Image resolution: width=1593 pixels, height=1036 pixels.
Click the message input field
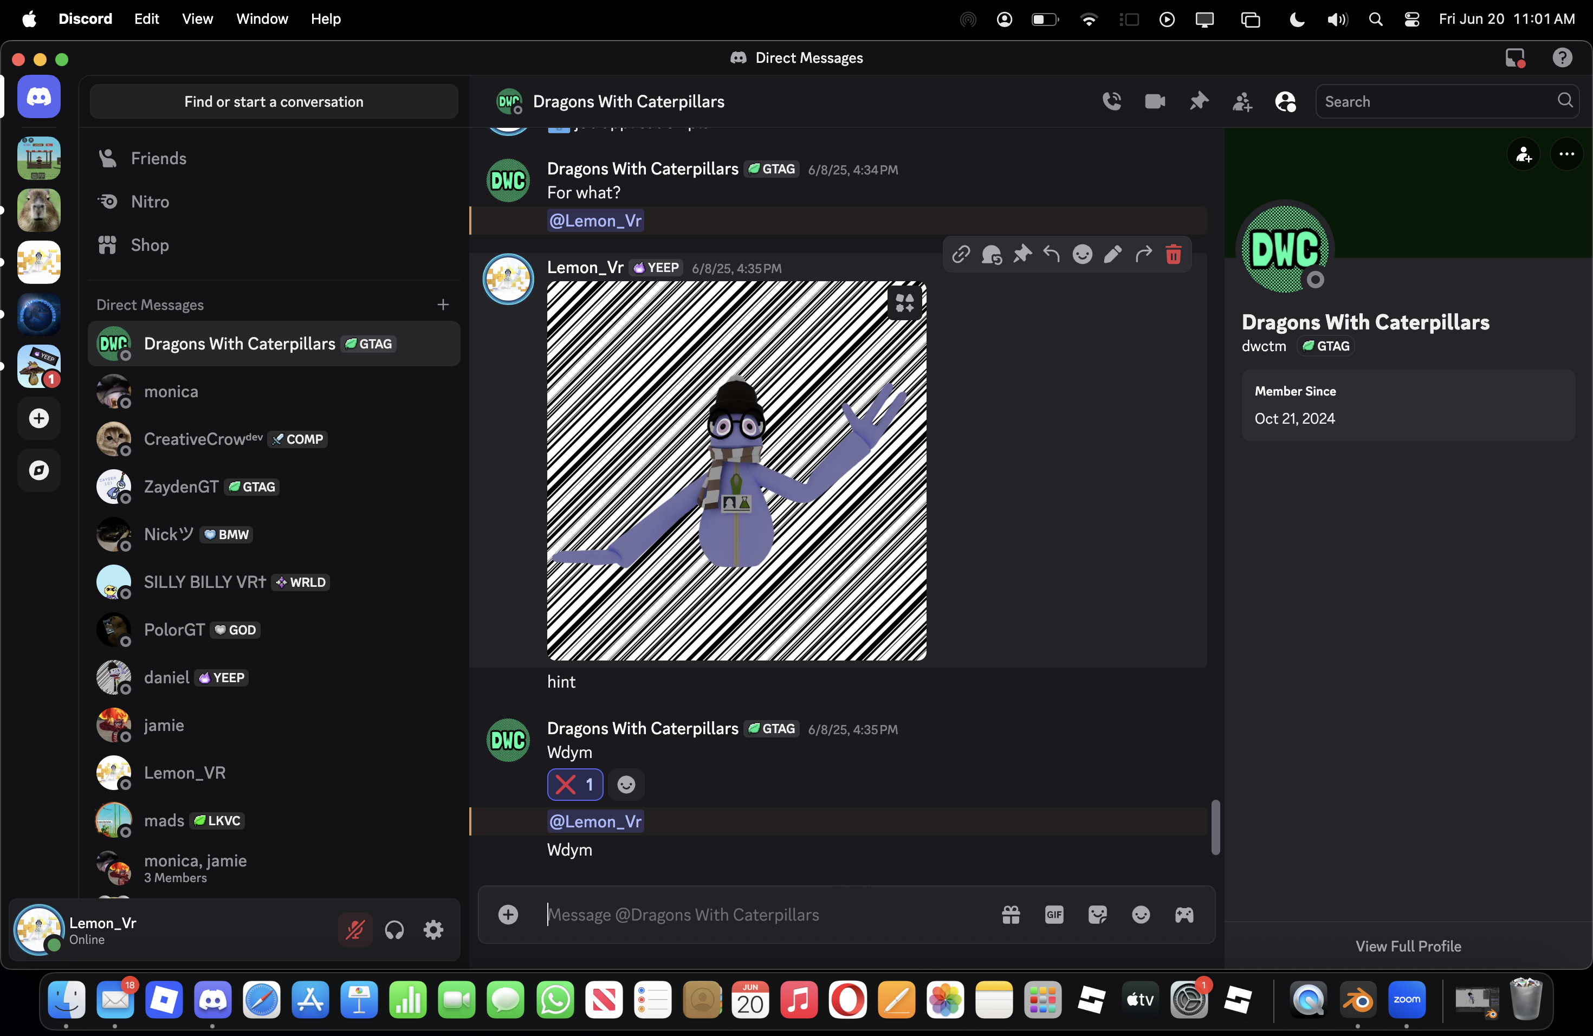tap(766, 914)
